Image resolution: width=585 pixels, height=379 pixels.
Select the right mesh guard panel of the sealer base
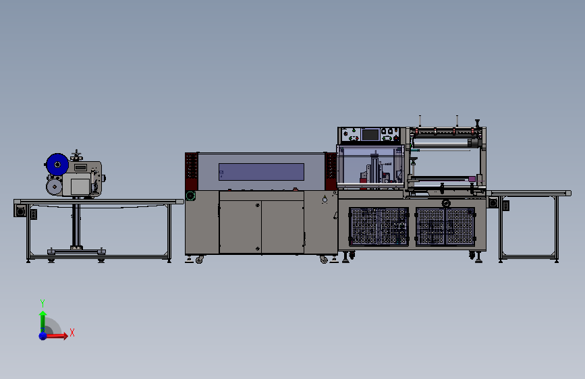(445, 227)
